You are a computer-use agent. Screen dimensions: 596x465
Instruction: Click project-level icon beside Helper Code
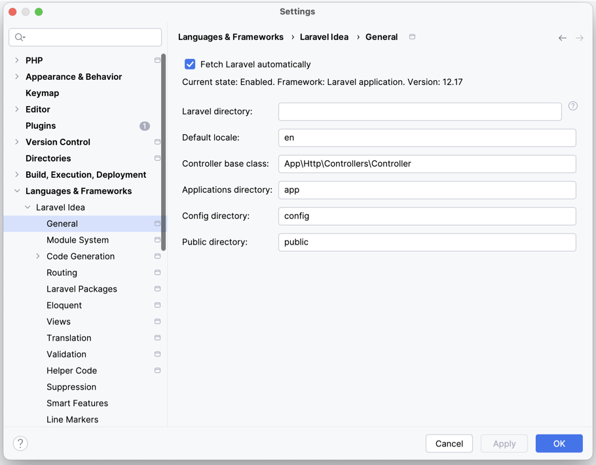(157, 370)
